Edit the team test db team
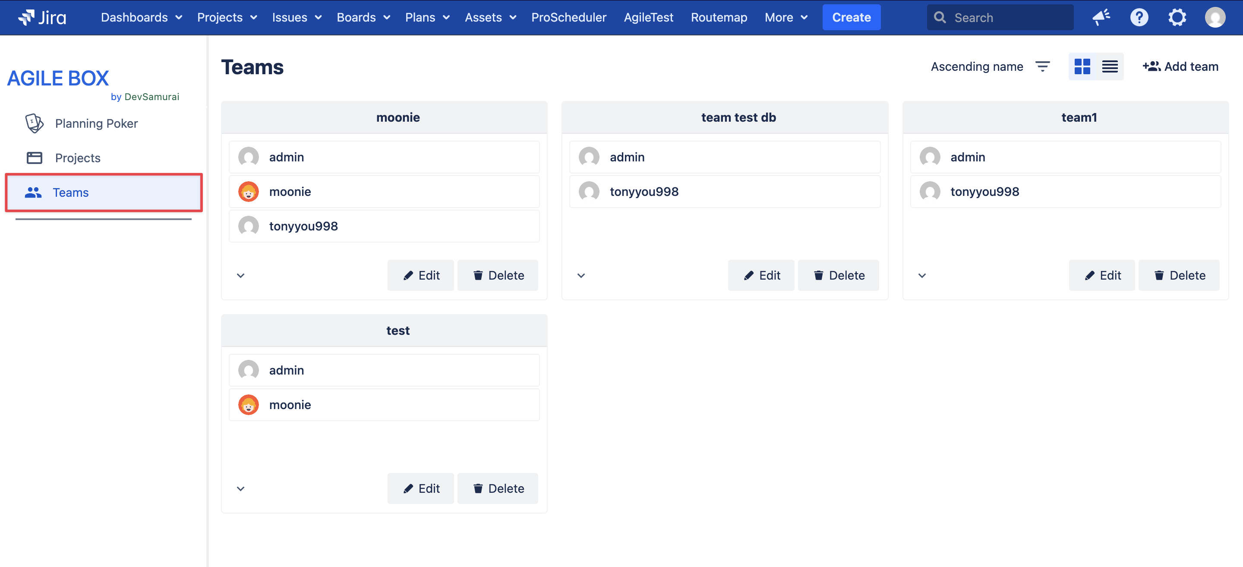The height and width of the screenshot is (567, 1243). point(761,276)
